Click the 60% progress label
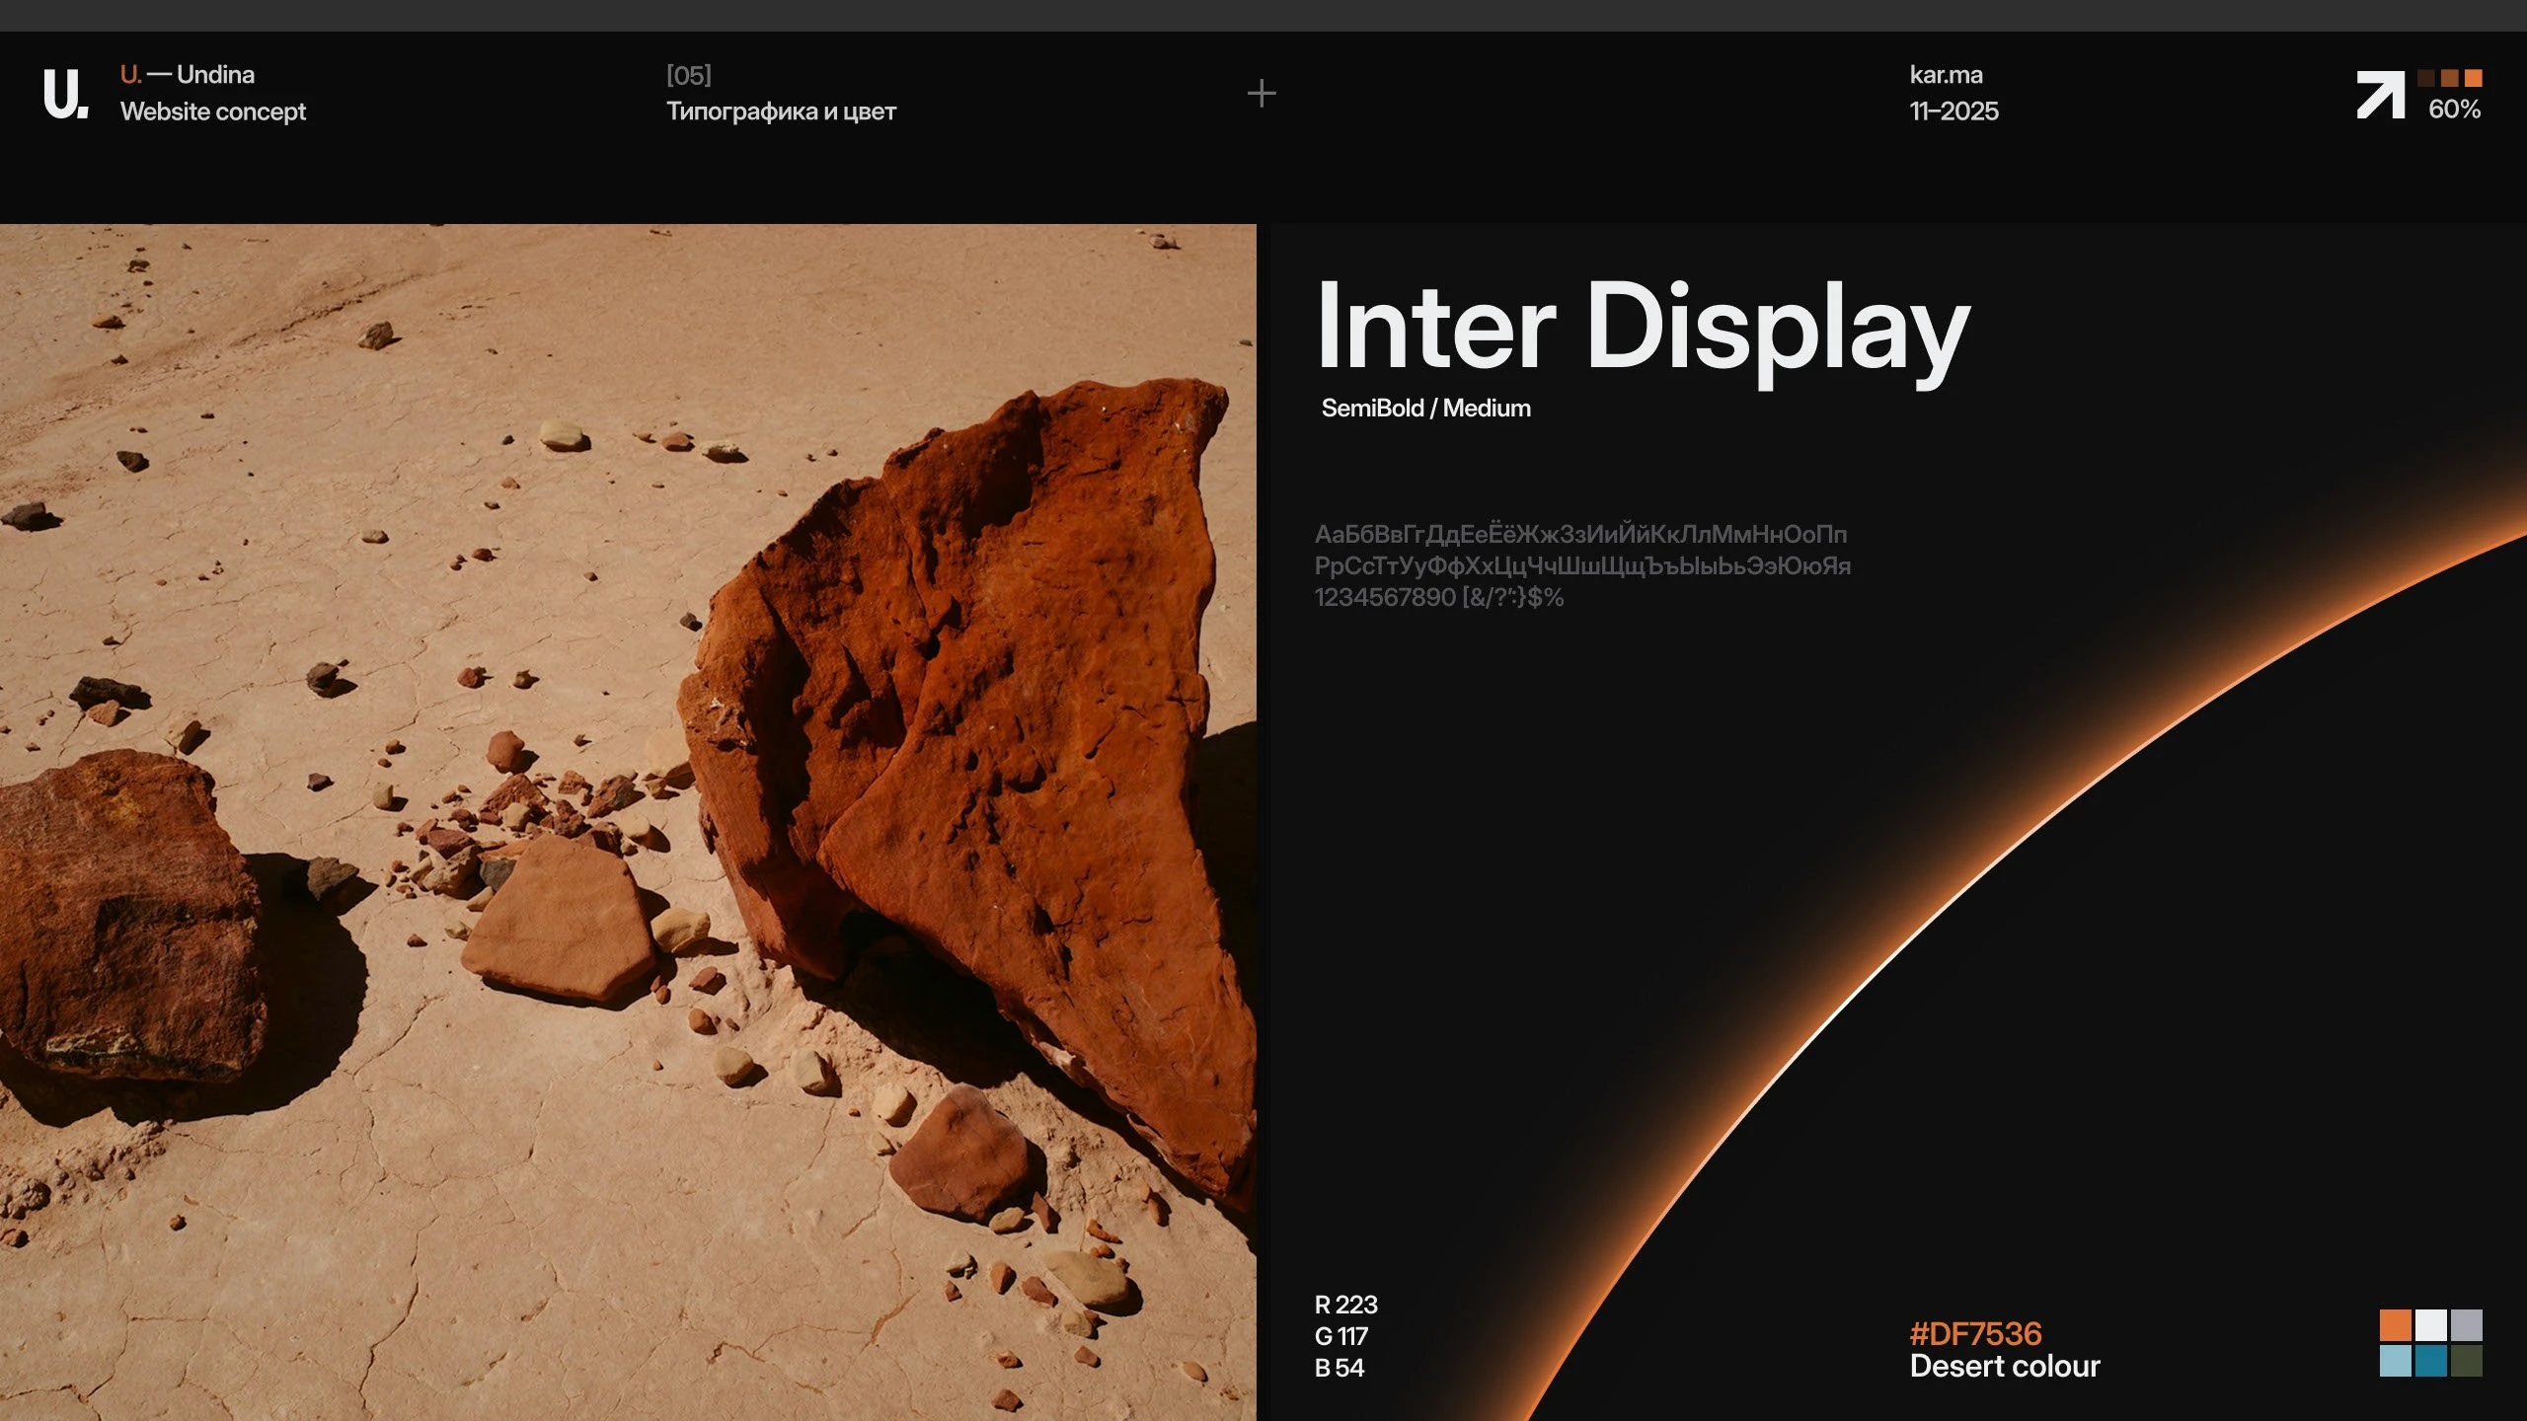Image resolution: width=2527 pixels, height=1421 pixels. 2454,110
